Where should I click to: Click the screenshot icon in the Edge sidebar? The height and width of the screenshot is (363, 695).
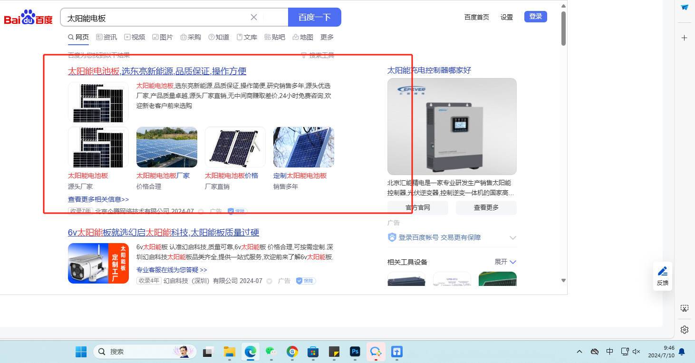[x=685, y=308]
